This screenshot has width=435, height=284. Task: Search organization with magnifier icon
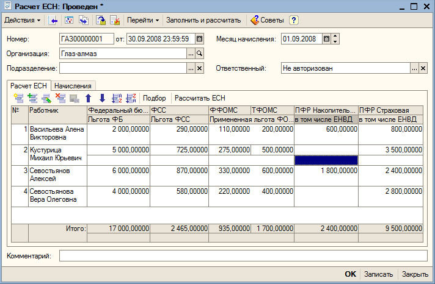point(199,54)
